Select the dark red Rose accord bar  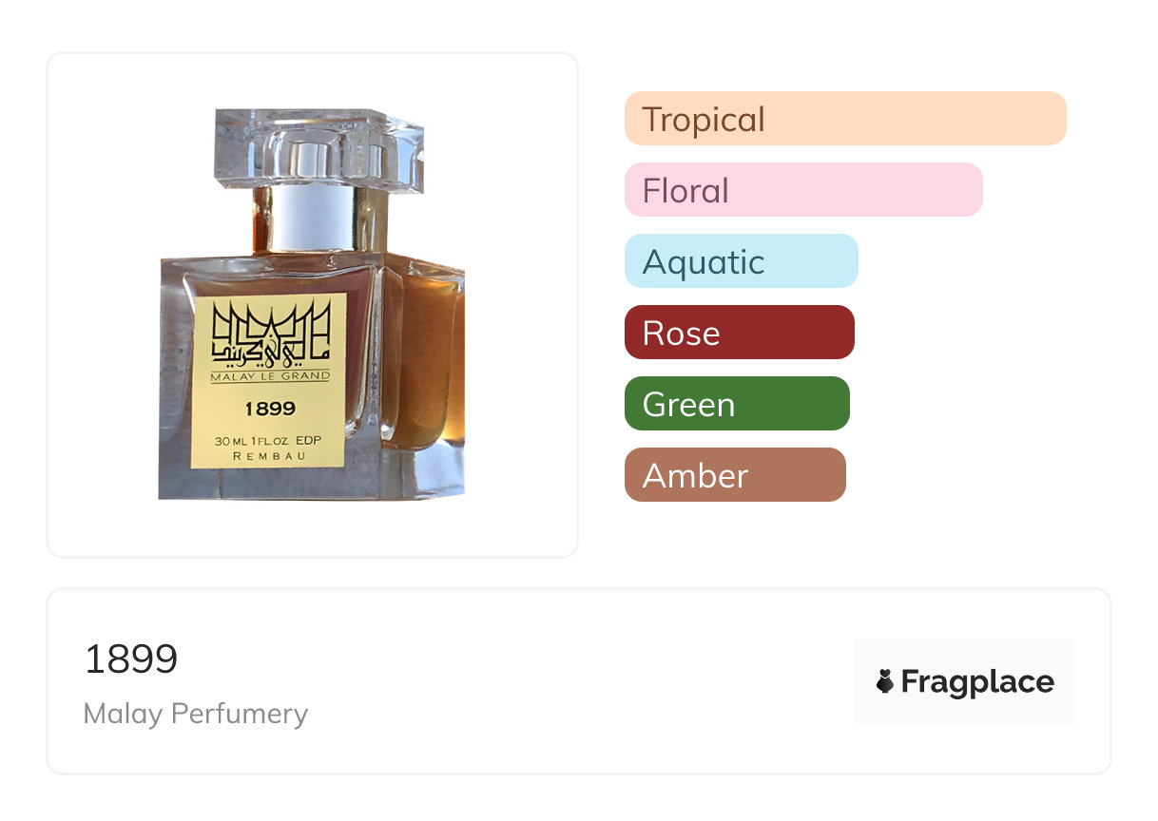pos(739,333)
